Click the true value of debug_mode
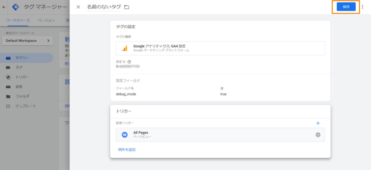The image size is (371, 170). click(x=223, y=94)
